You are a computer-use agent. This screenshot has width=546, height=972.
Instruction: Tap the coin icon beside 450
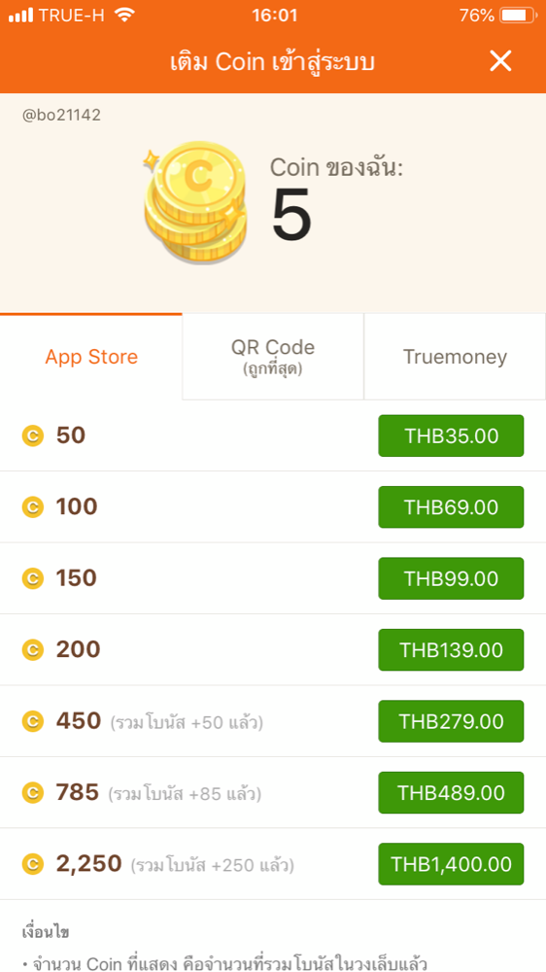(33, 721)
